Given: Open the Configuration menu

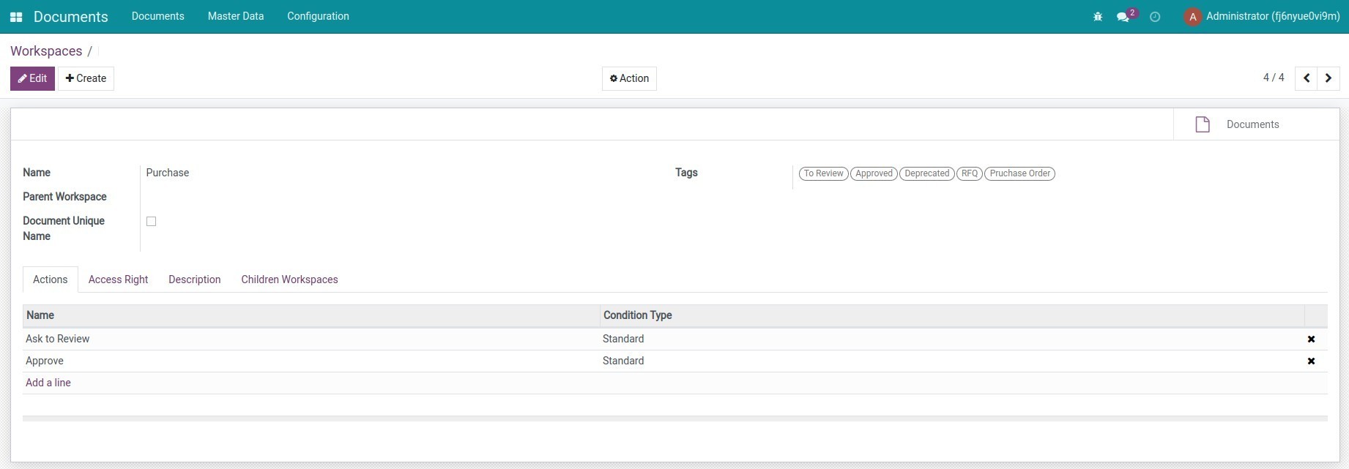Looking at the screenshot, I should [318, 16].
